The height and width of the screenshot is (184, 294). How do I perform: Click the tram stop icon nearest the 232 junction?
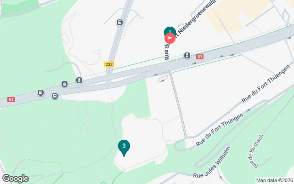(x=79, y=80)
